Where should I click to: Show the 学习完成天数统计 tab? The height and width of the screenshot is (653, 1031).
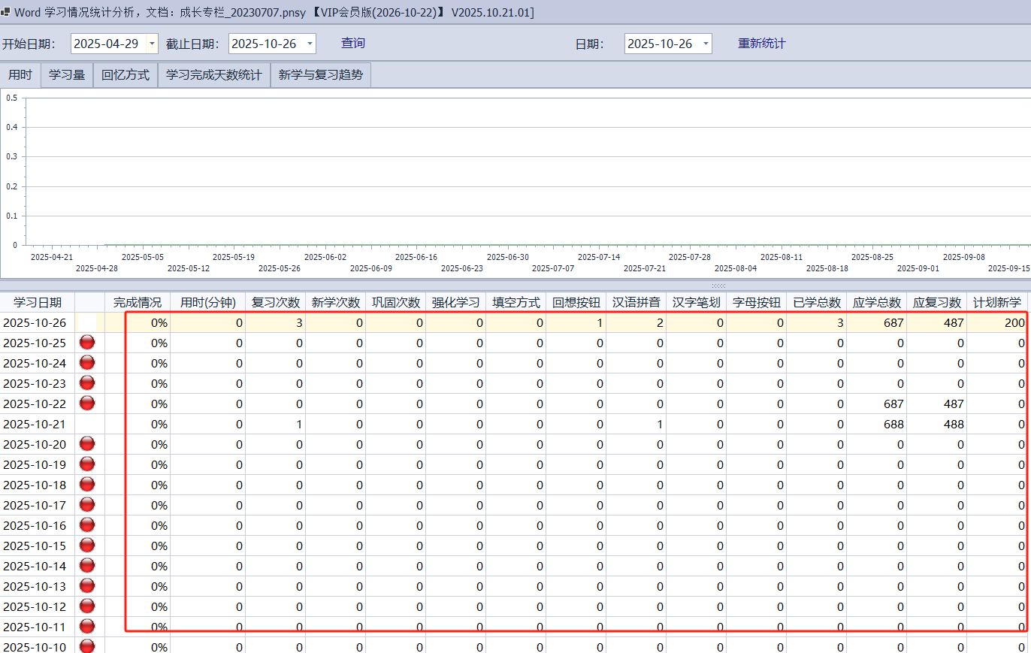click(x=214, y=75)
